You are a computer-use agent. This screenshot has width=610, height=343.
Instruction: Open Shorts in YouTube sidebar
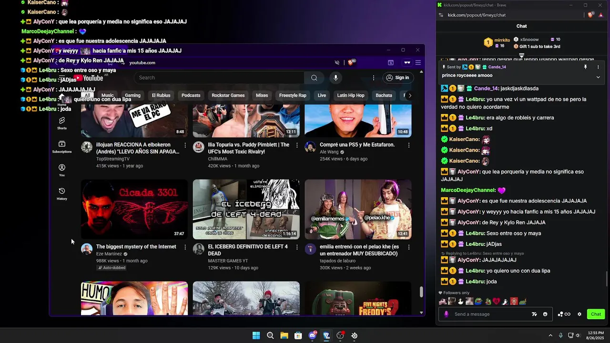(x=62, y=123)
